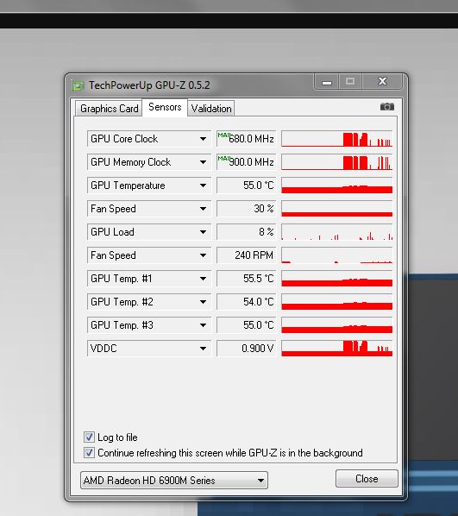Viewport: 458px width, 516px height.
Task: Click the 54.0 °C GPU Temp. #2 value
Action: (246, 302)
